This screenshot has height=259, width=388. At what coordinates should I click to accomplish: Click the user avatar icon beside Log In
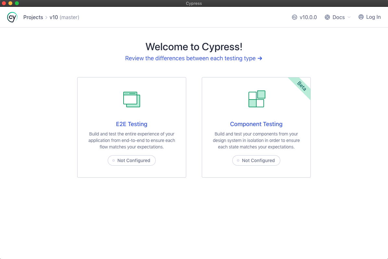(361, 17)
